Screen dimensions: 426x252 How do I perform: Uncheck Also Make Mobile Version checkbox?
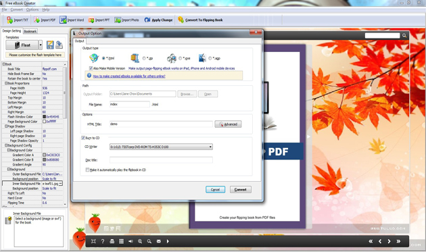pyautogui.click(x=91, y=68)
